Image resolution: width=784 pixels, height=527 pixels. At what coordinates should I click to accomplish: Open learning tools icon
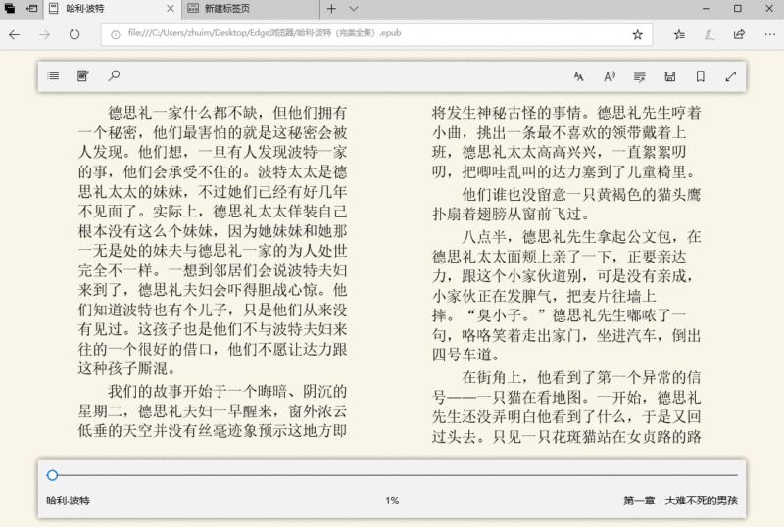point(639,76)
